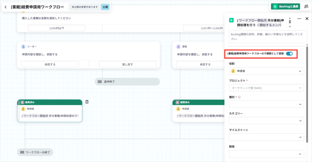Select the 3,000円以下 option button
The height and width of the screenshot is (162, 312).
click(x=57, y=28)
